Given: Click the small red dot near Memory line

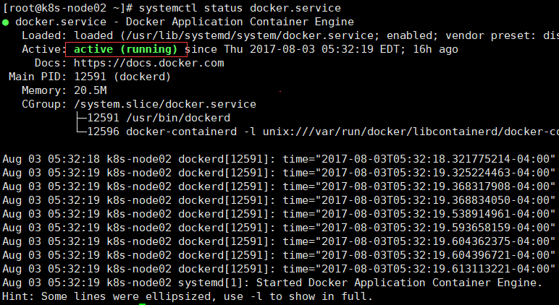Looking at the screenshot, I should pyautogui.click(x=280, y=92).
